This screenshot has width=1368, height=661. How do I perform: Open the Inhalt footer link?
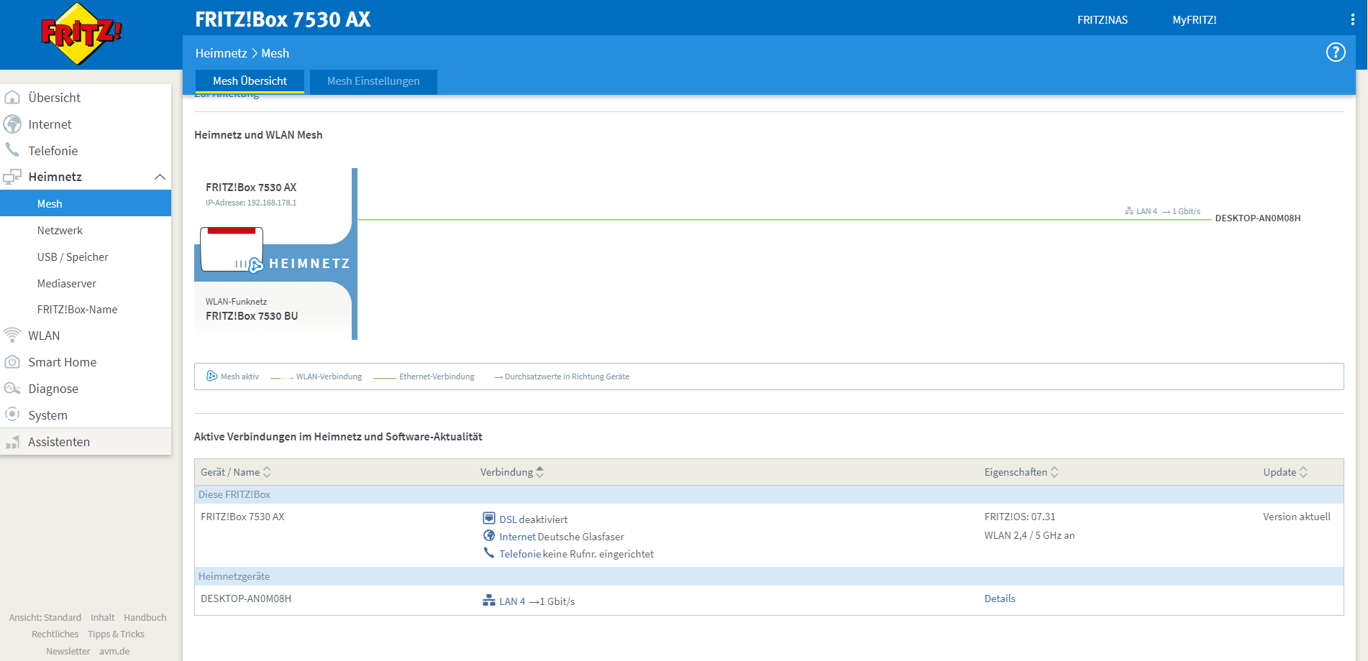tap(103, 617)
